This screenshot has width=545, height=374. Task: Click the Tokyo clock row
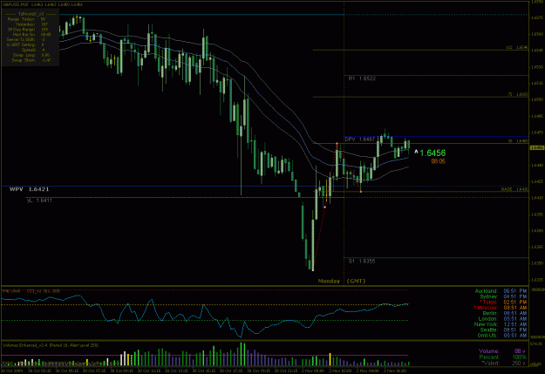(x=503, y=302)
